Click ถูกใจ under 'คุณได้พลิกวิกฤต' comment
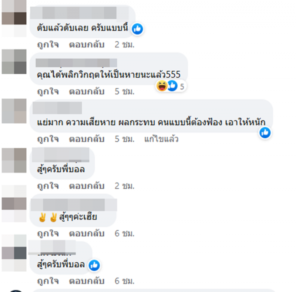The width and height of the screenshot is (296, 292). coord(48,92)
